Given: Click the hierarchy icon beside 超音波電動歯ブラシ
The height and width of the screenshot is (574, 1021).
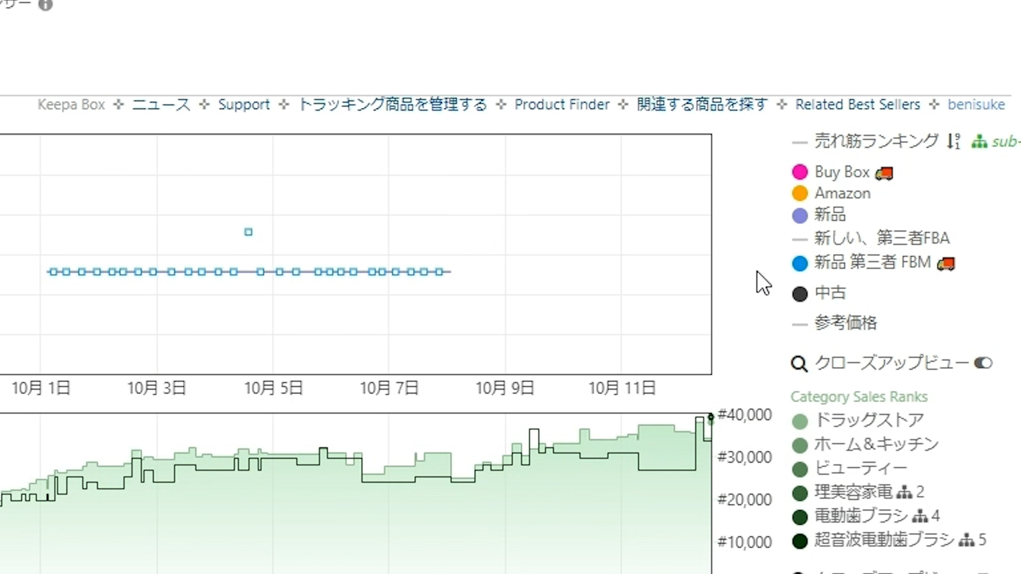Looking at the screenshot, I should click(x=966, y=541).
